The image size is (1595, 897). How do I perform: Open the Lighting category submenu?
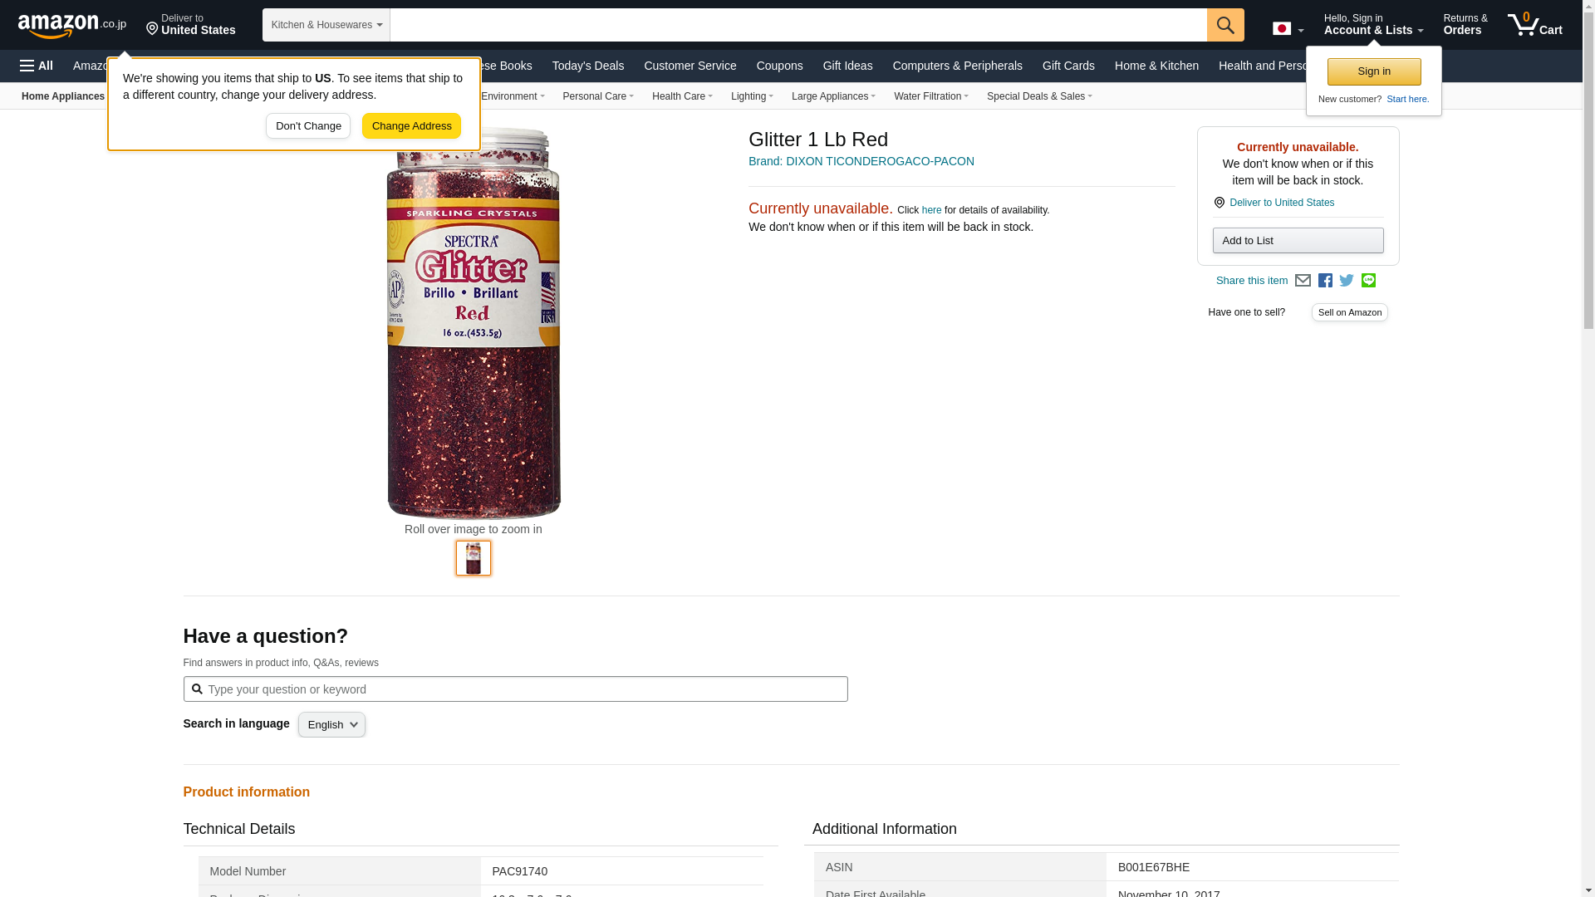[x=752, y=96]
